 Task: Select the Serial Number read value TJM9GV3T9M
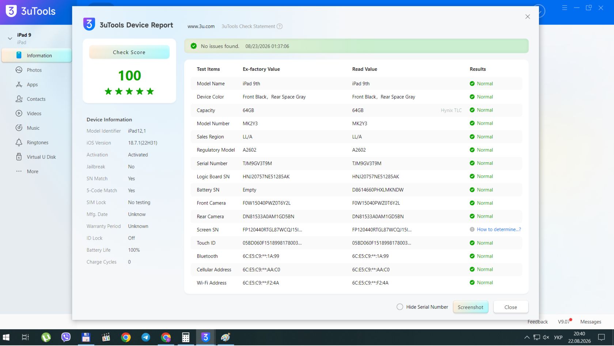coord(367,163)
